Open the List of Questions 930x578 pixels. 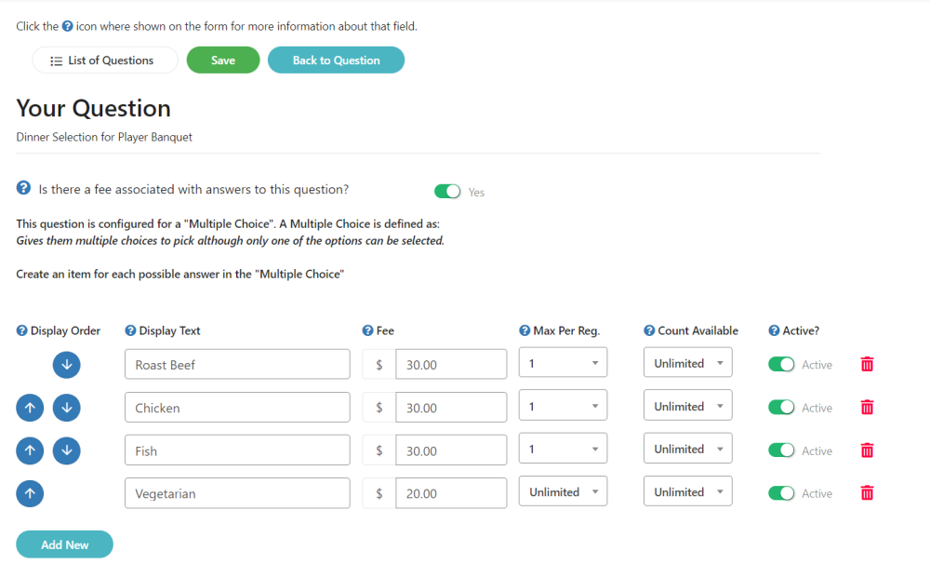point(104,60)
